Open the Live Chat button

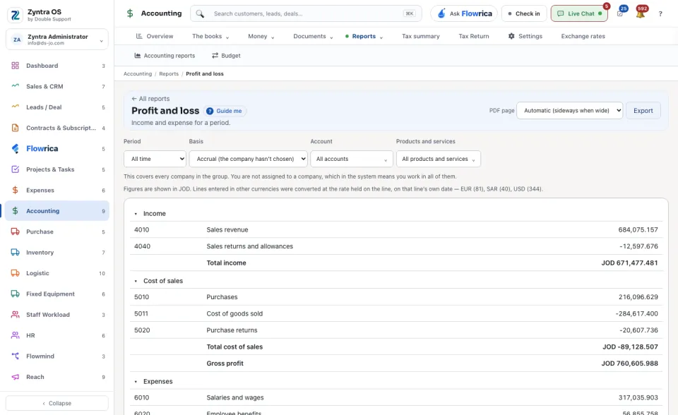579,14
